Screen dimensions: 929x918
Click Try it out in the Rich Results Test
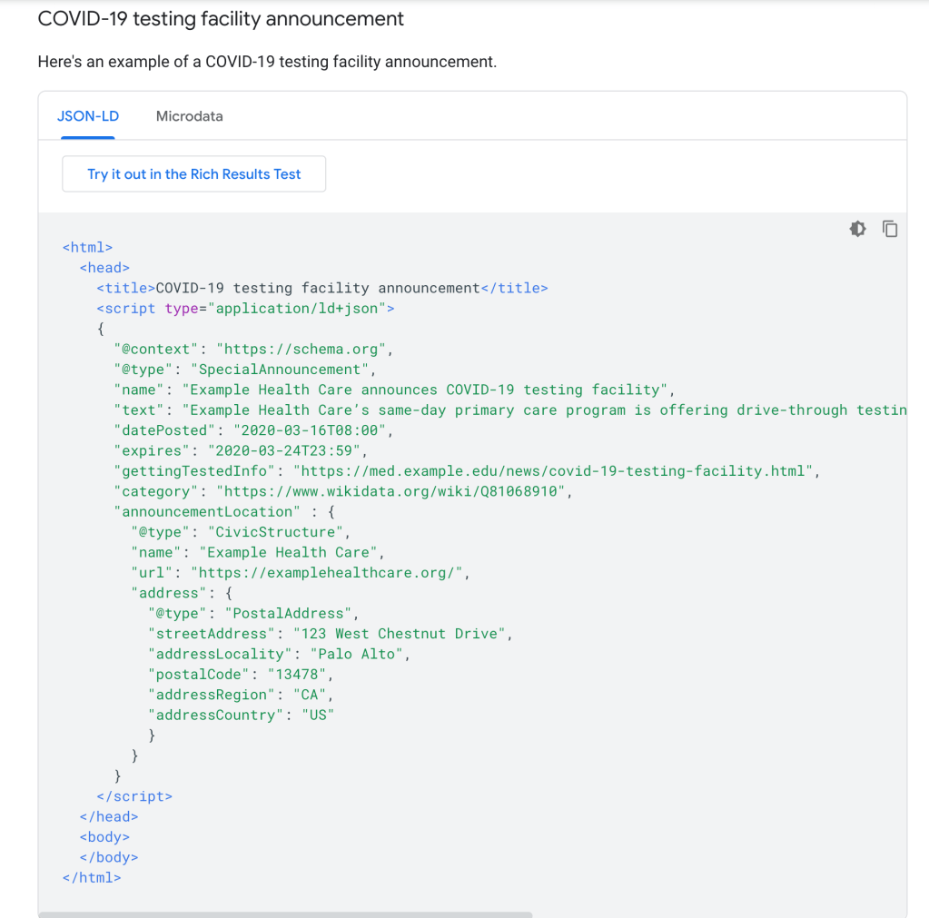point(193,174)
